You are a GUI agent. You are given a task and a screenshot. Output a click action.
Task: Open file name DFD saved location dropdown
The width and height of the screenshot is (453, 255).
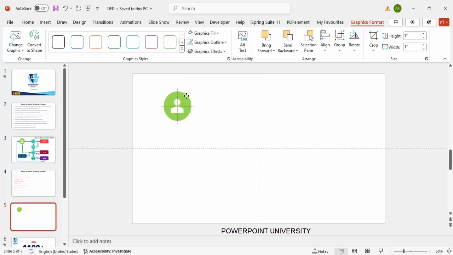point(130,8)
